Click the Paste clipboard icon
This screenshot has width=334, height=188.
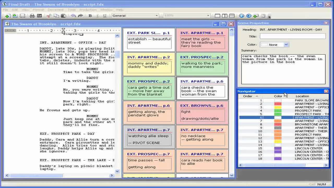(63, 16)
